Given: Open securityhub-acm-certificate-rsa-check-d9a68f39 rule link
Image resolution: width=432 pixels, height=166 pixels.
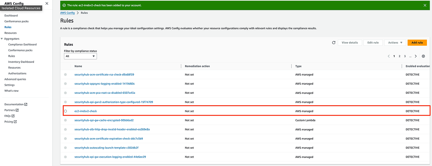Looking at the screenshot, I should (104, 75).
